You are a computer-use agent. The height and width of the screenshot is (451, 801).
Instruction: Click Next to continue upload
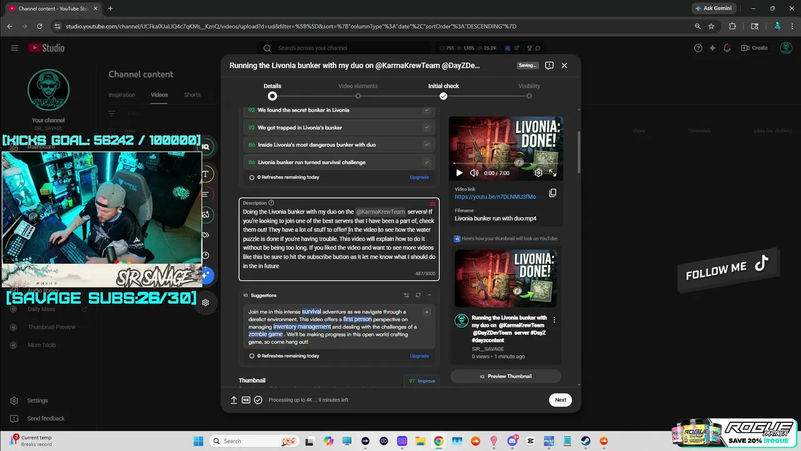click(560, 400)
